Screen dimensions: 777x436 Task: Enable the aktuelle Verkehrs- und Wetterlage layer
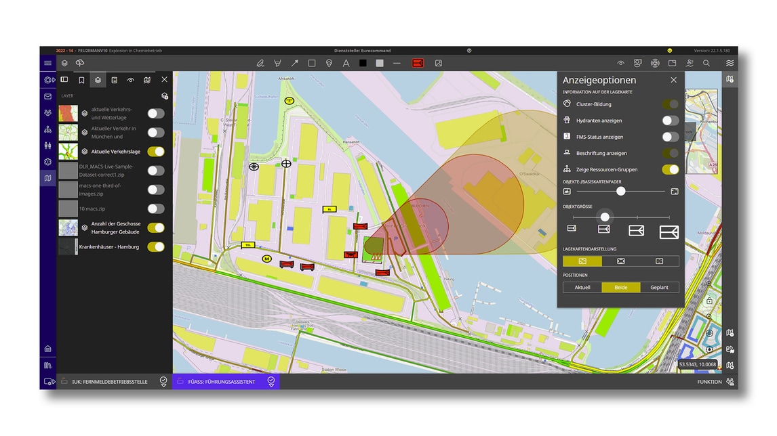pyautogui.click(x=155, y=113)
